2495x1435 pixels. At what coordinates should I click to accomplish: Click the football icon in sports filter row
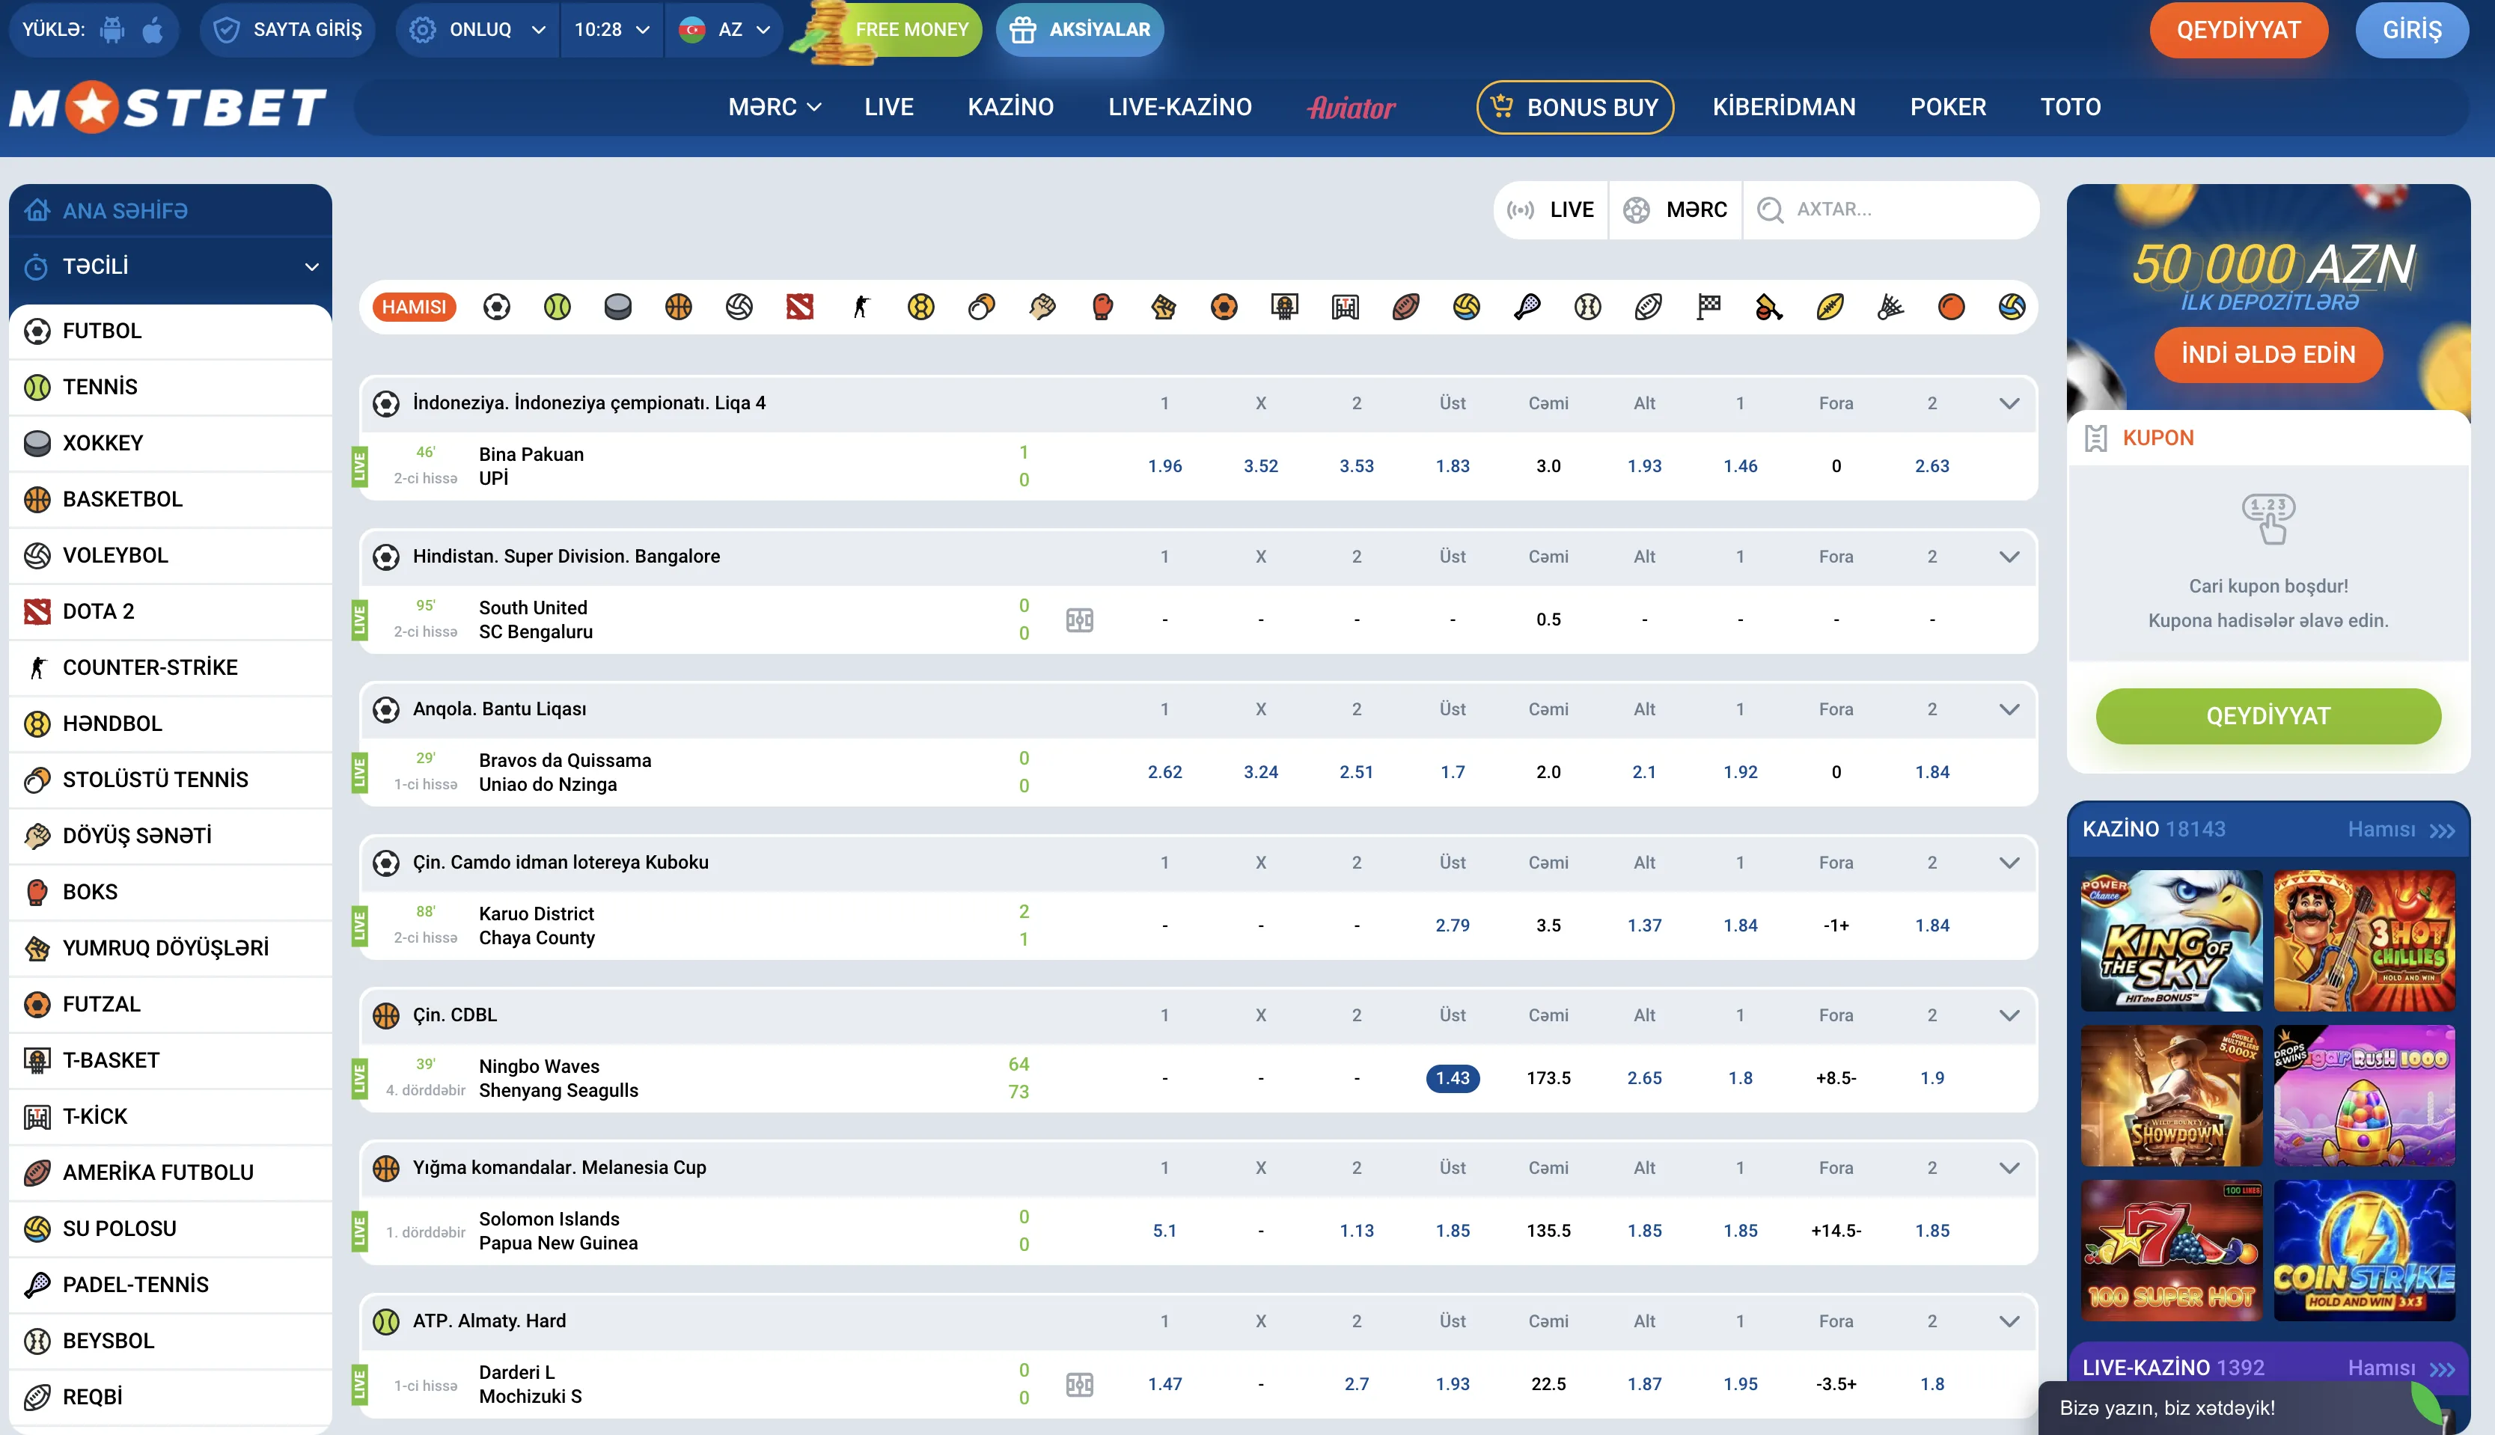pos(497,307)
